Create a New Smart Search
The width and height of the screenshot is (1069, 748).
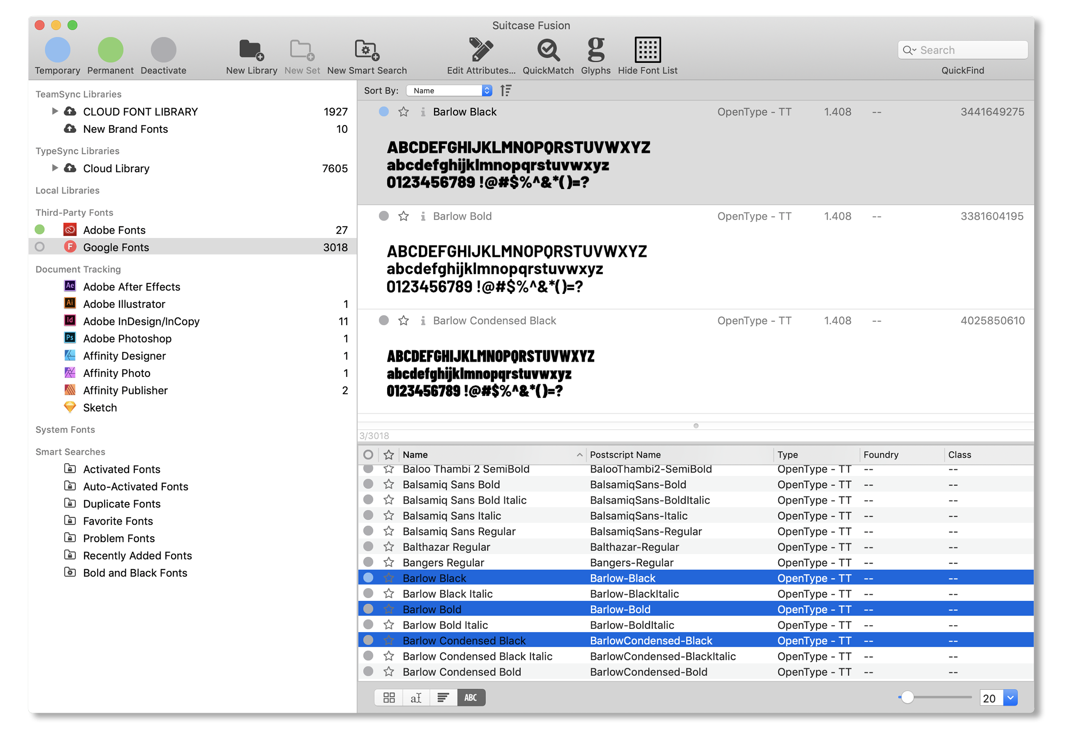[x=366, y=50]
